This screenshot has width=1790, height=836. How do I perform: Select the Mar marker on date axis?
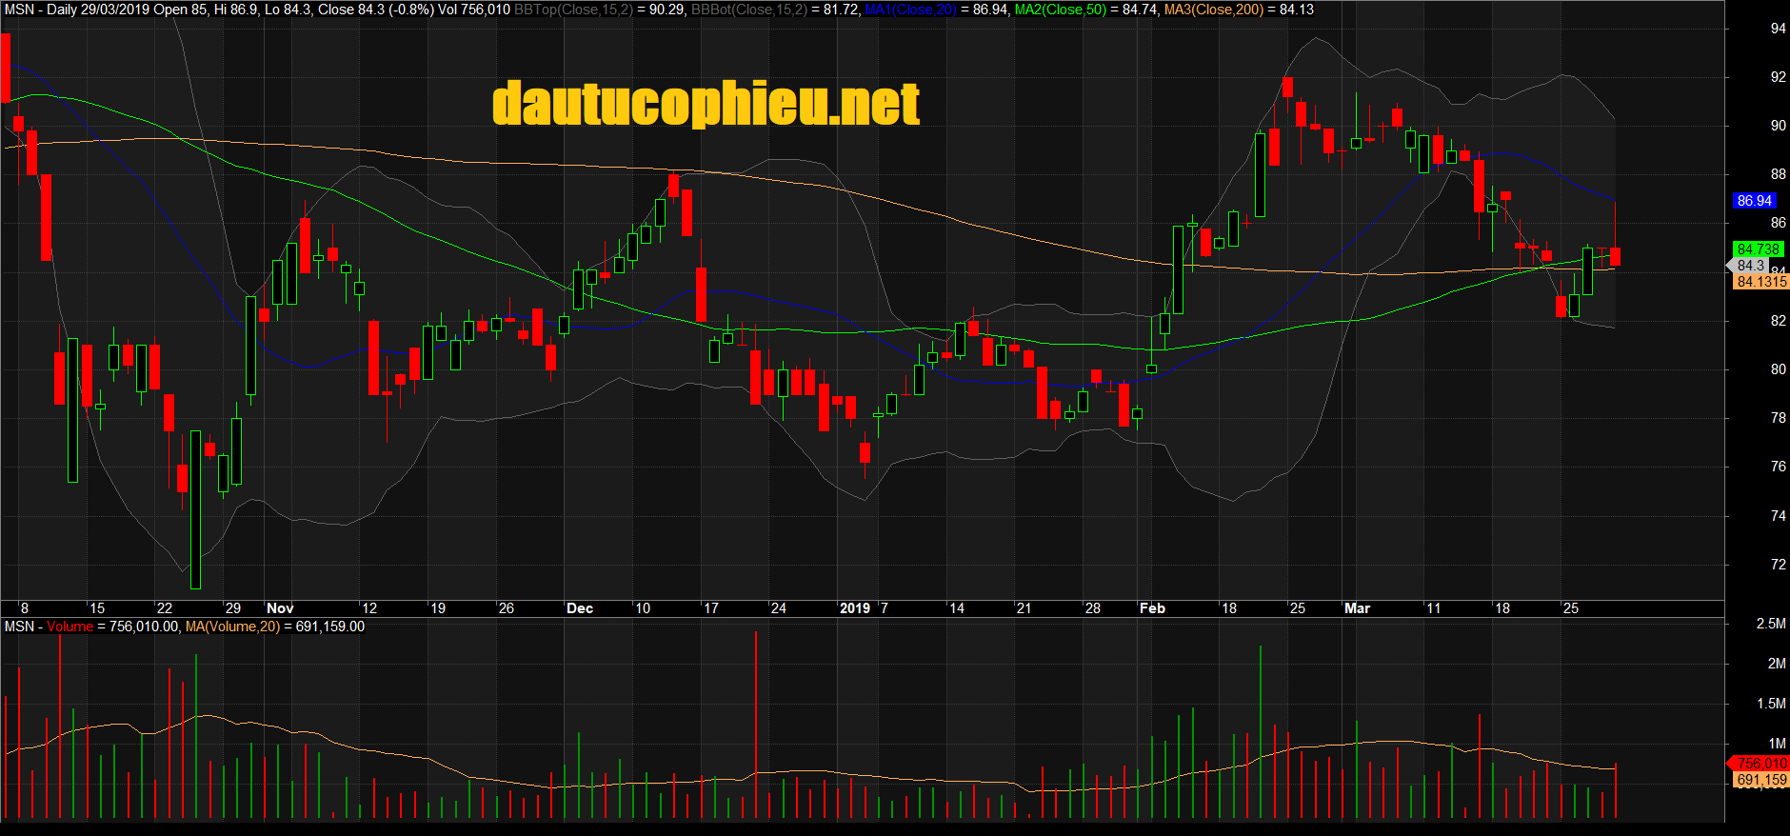point(1357,608)
